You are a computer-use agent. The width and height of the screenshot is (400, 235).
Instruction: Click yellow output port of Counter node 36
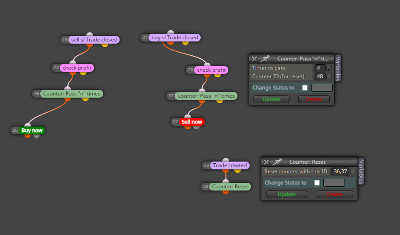pos(85,99)
